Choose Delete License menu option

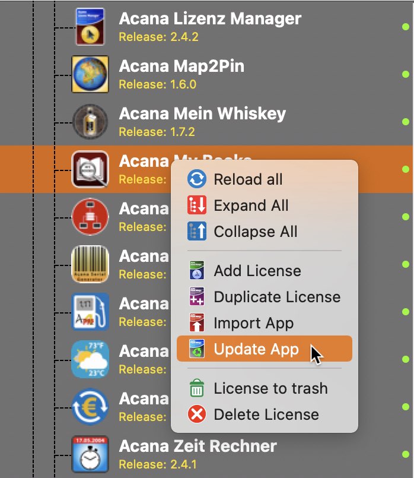pos(266,414)
